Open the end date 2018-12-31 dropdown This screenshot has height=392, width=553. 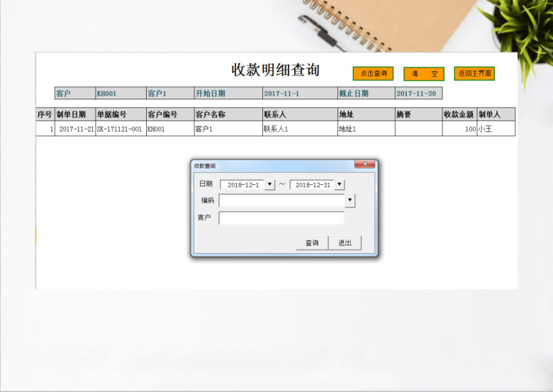click(x=340, y=184)
